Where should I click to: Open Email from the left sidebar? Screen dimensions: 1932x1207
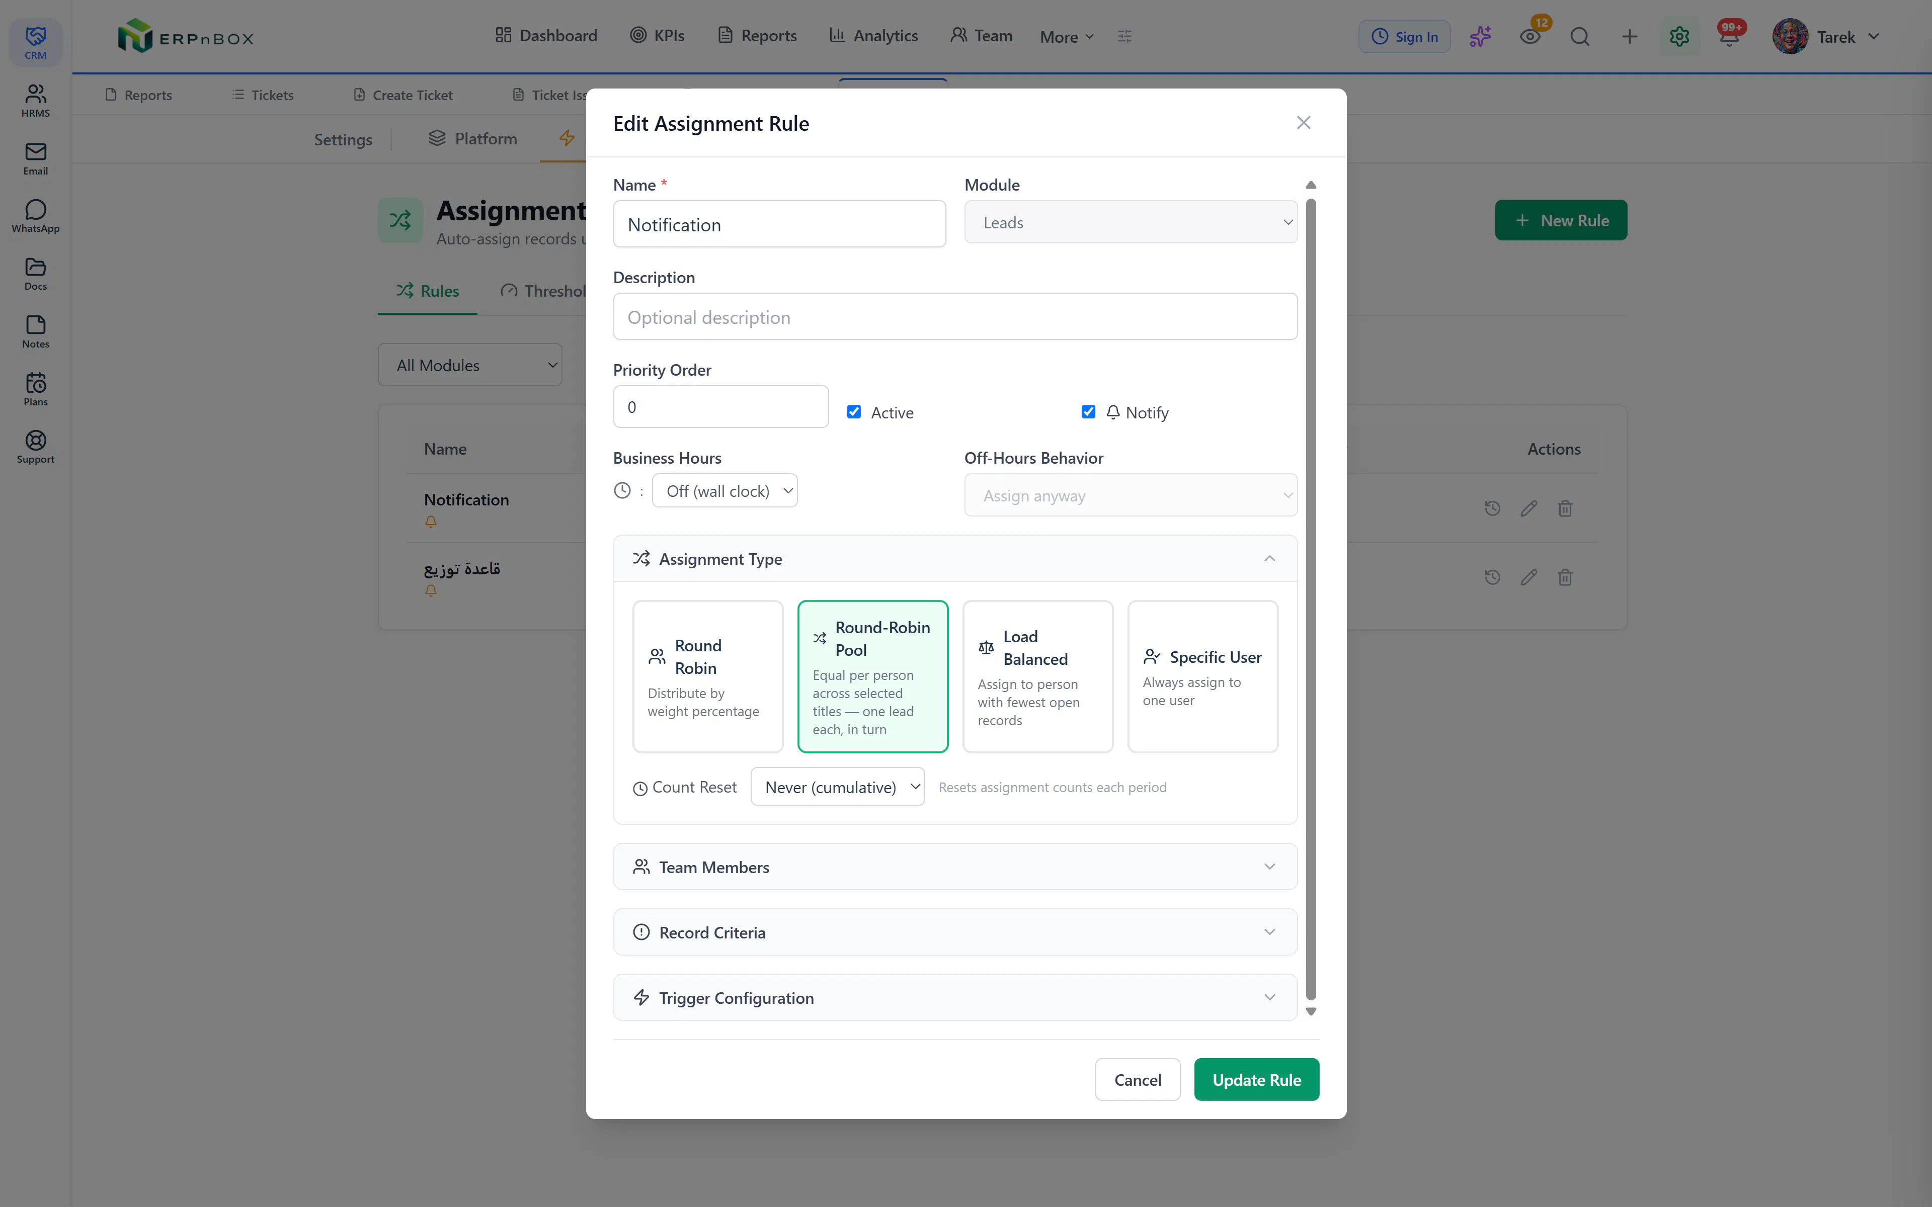pyautogui.click(x=35, y=159)
